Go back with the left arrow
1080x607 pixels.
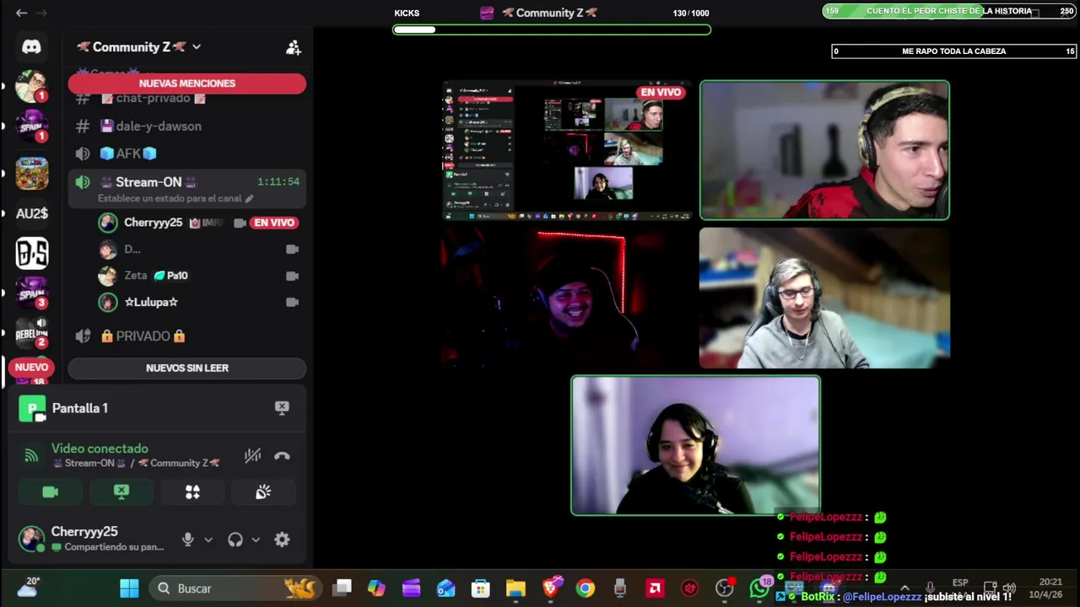tap(21, 13)
